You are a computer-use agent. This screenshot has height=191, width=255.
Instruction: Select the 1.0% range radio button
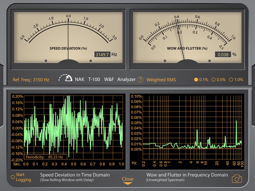coord(231,80)
